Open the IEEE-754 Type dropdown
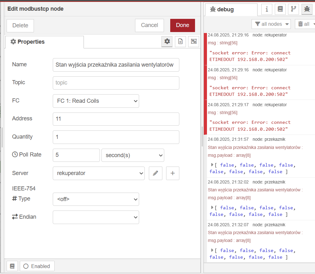 (x=96, y=199)
